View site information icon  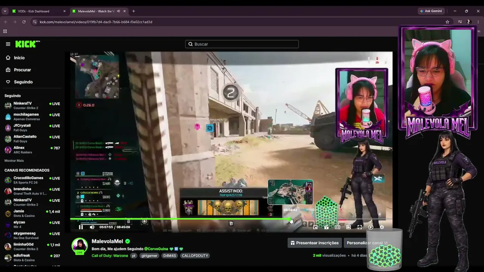pos(35,22)
